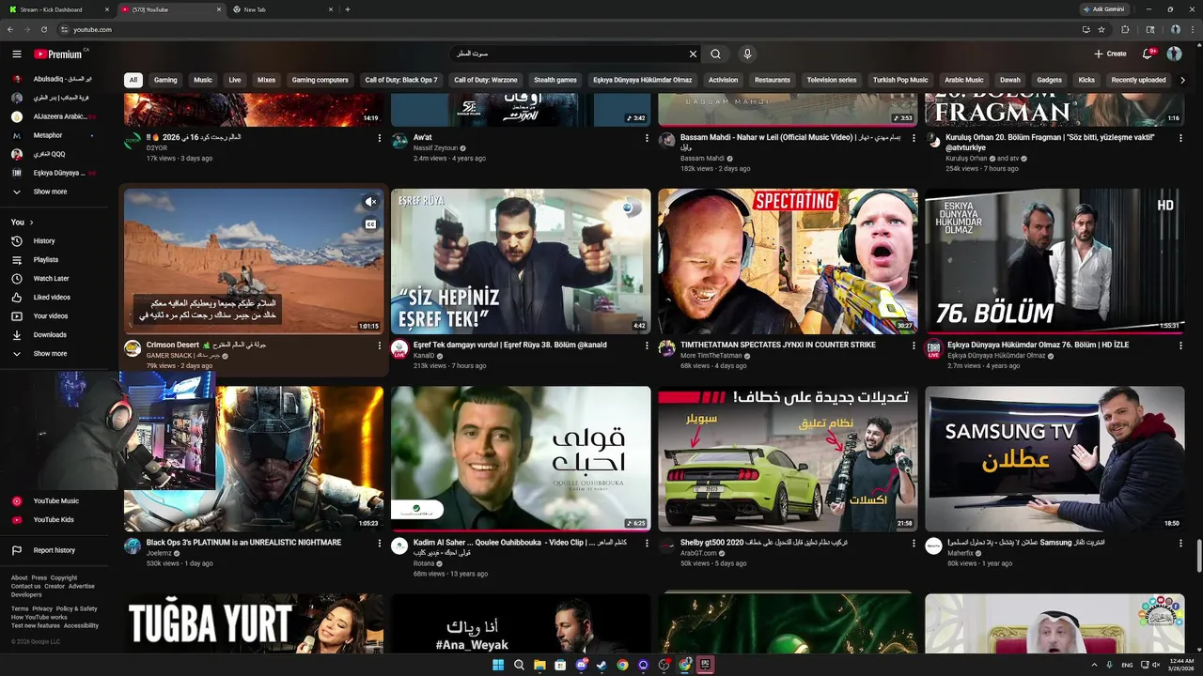Image resolution: width=1203 pixels, height=676 pixels.
Task: Bookmark this page with the star
Action: [1101, 29]
